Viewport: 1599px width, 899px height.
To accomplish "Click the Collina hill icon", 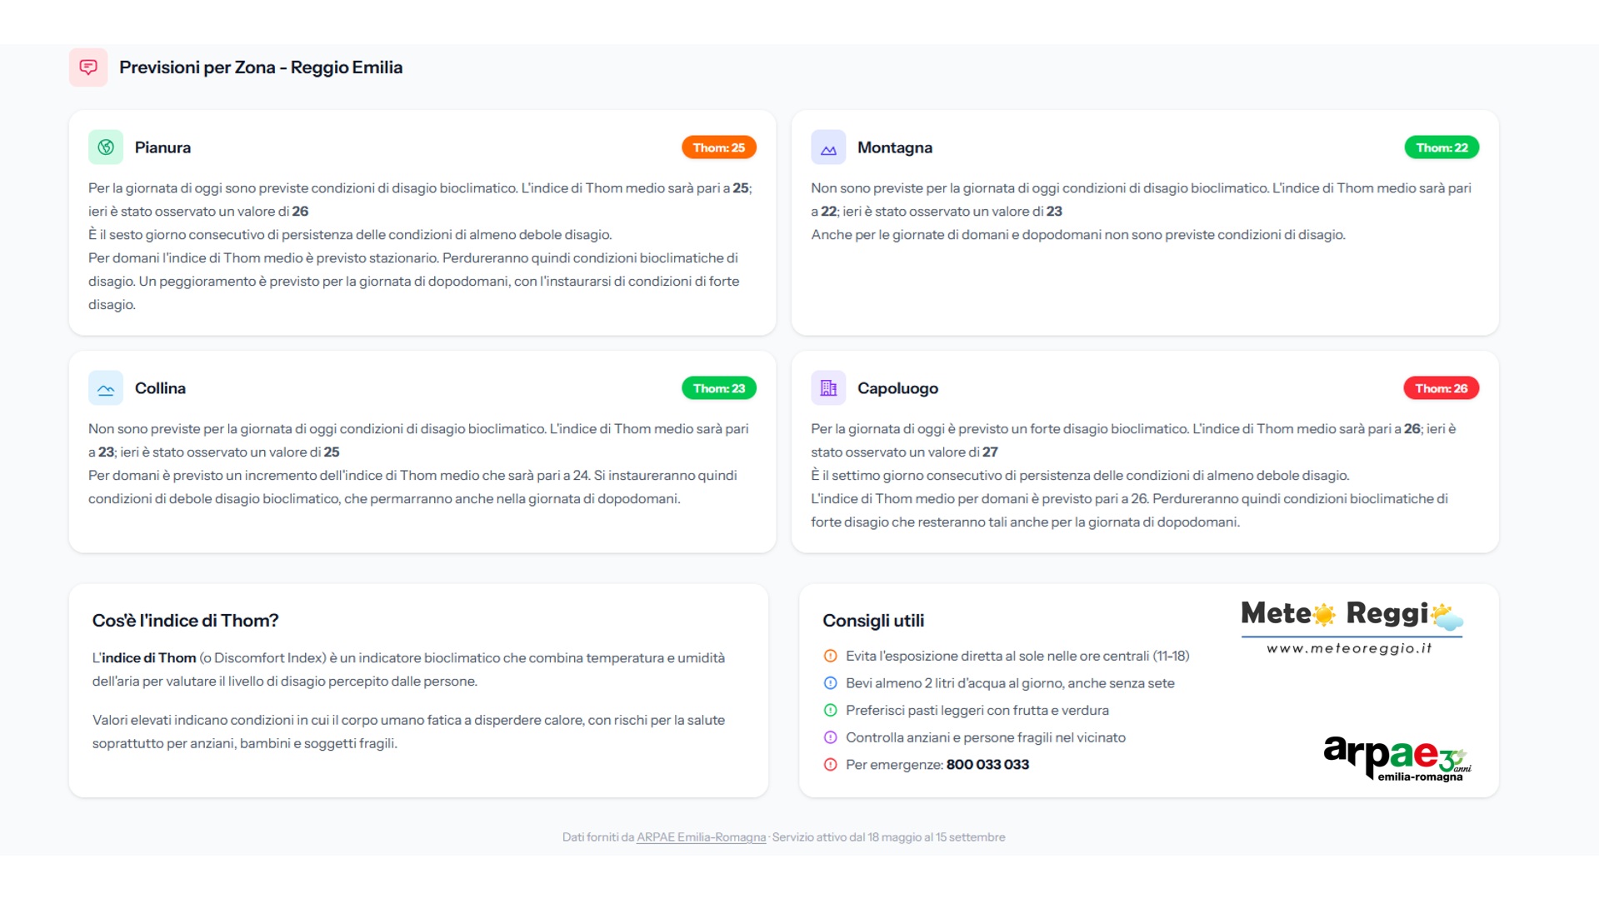I will [106, 388].
